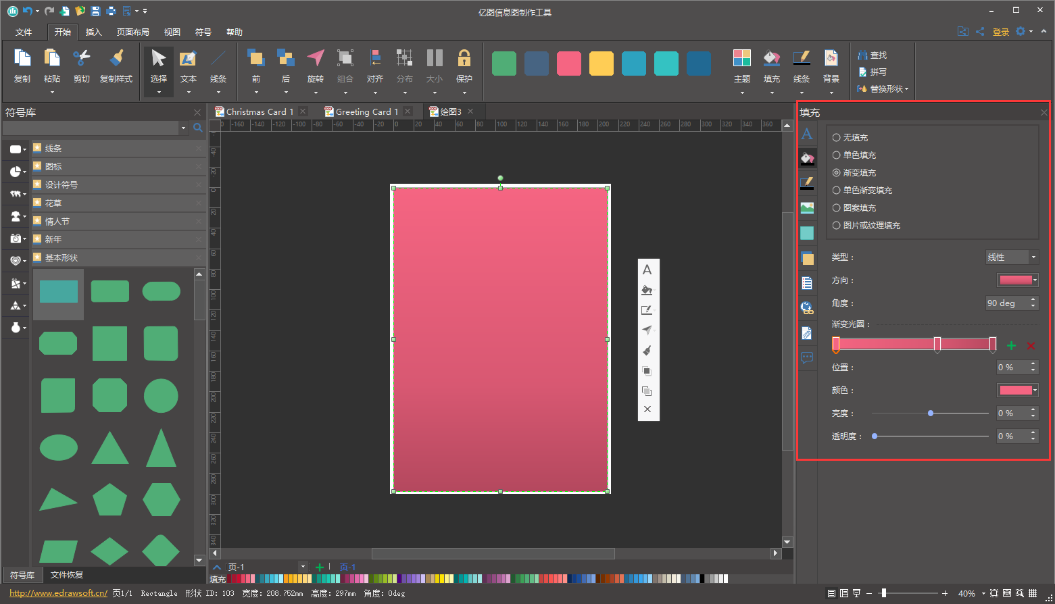Image resolution: width=1055 pixels, height=604 pixels.
Task: Click the red delete gradient stop icon
Action: tap(1031, 346)
